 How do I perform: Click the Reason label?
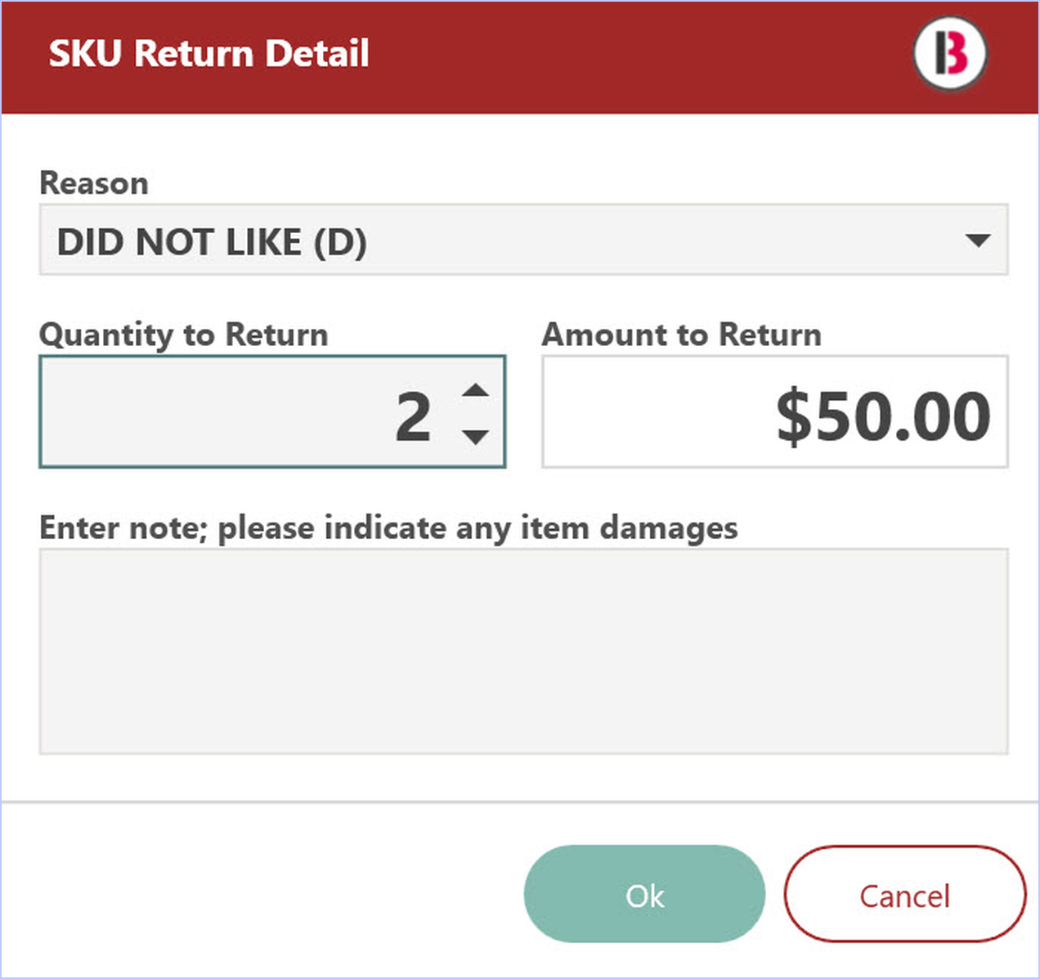[94, 183]
